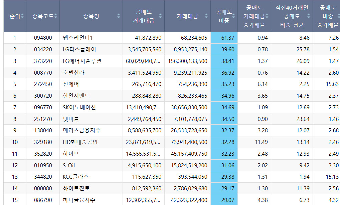Viewport: 340px width, 205px height.
Task: Select stock code 272450 for 진에어
Action: (x=43, y=84)
